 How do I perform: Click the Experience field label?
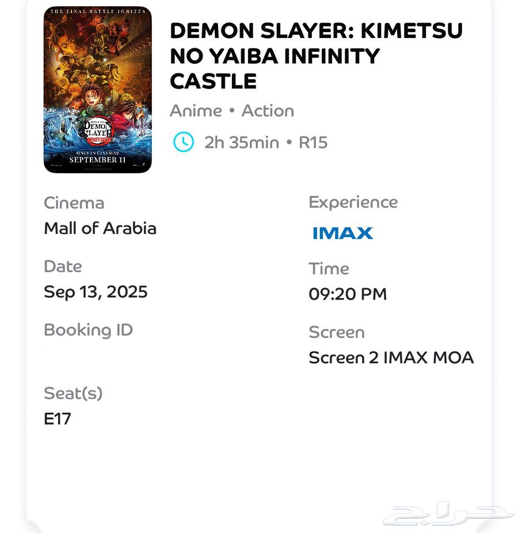tap(353, 202)
